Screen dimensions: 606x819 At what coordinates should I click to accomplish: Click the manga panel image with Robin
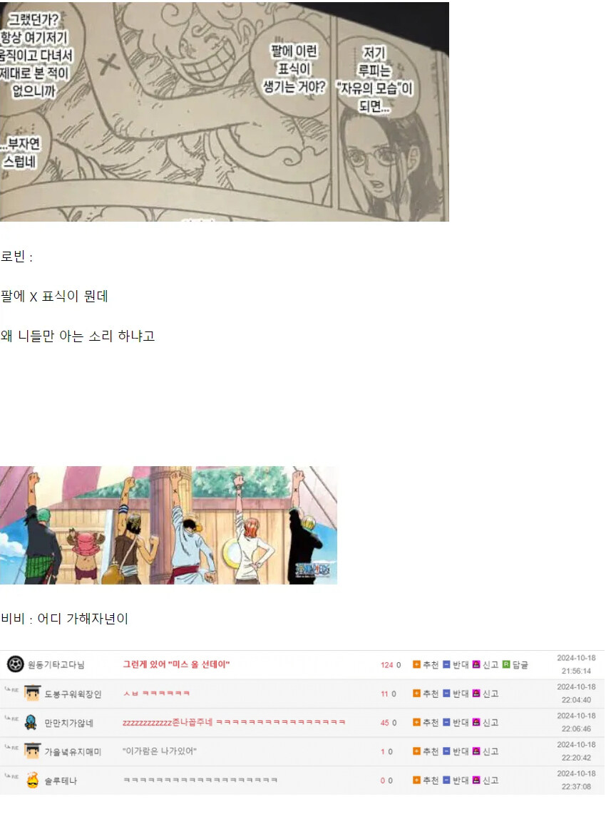pos(224,111)
